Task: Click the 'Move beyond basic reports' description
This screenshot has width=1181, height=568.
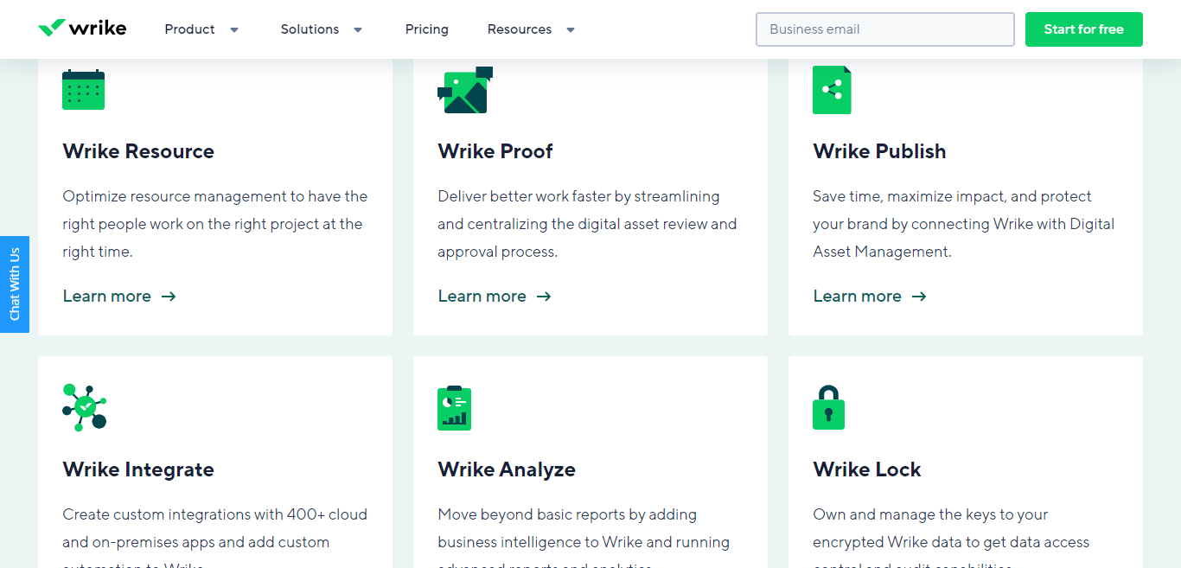Action: [584, 536]
